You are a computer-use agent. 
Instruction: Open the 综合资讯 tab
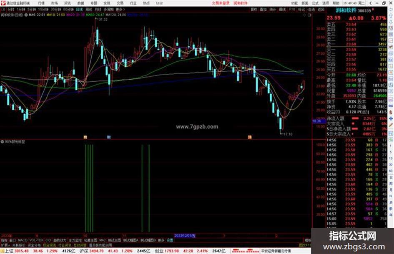click(50, 245)
